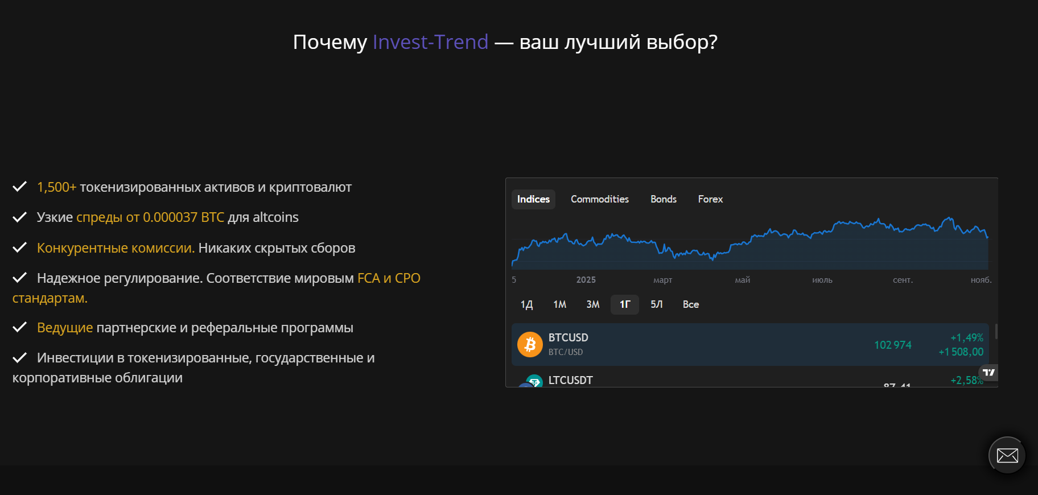The height and width of the screenshot is (495, 1038).
Task: Click checkmark beside 'Узкие спреды' line
Action: (x=20, y=217)
